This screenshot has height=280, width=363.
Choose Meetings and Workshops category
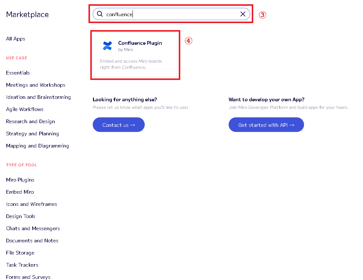click(36, 85)
